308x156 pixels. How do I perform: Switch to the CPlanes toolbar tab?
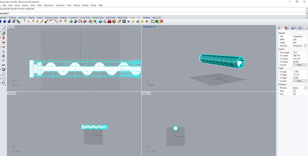(x=12, y=18)
